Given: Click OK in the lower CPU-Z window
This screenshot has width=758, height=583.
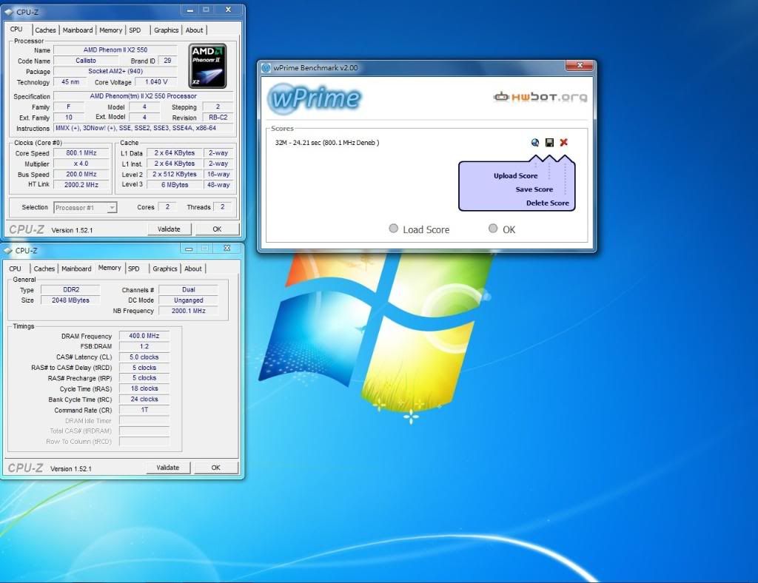Looking at the screenshot, I should (x=215, y=468).
